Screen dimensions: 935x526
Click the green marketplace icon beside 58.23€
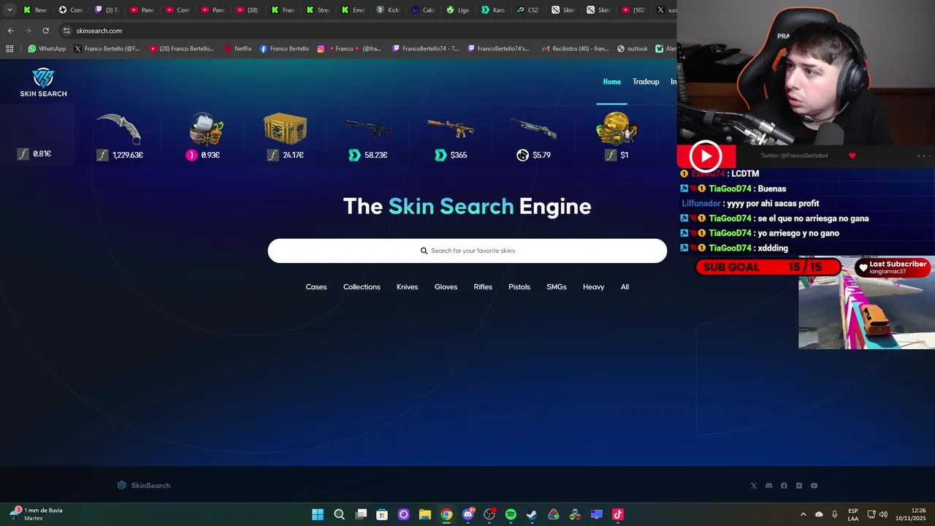pyautogui.click(x=354, y=155)
